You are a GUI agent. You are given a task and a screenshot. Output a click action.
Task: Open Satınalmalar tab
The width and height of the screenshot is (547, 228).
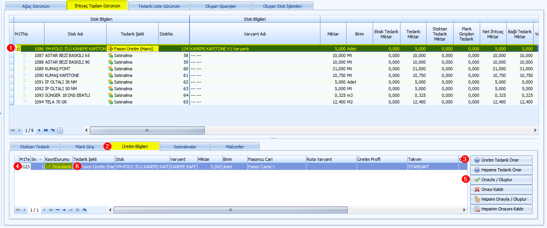click(x=185, y=147)
